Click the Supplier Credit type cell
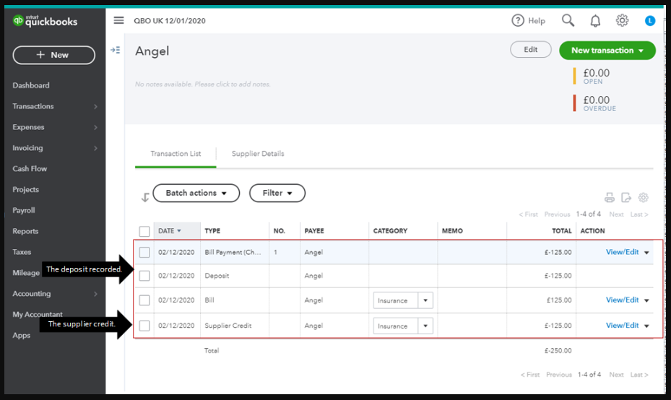Viewport: 671px width, 400px height. click(x=228, y=326)
